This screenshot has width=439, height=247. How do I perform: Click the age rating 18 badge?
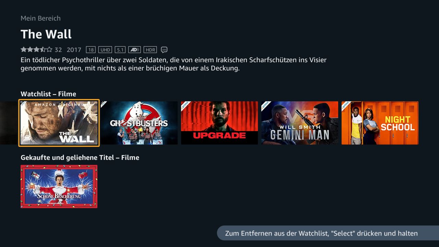pyautogui.click(x=91, y=50)
